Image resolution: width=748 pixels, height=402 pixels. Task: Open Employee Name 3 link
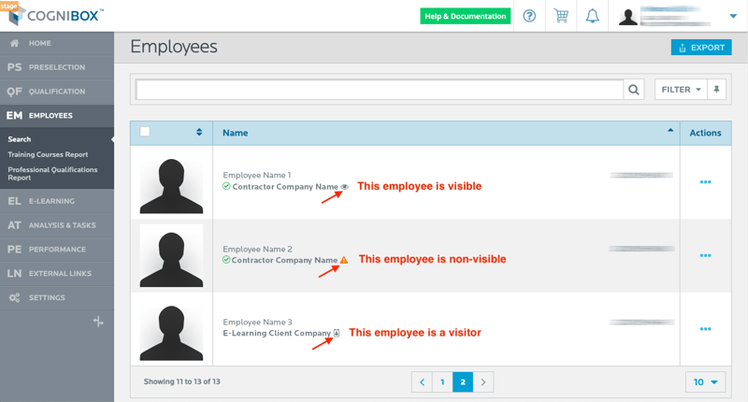[258, 322]
